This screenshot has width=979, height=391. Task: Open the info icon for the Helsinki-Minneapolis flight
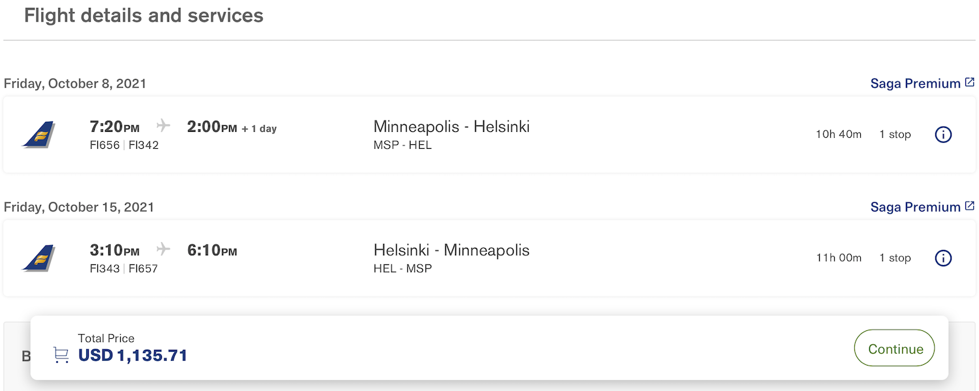[x=943, y=258]
